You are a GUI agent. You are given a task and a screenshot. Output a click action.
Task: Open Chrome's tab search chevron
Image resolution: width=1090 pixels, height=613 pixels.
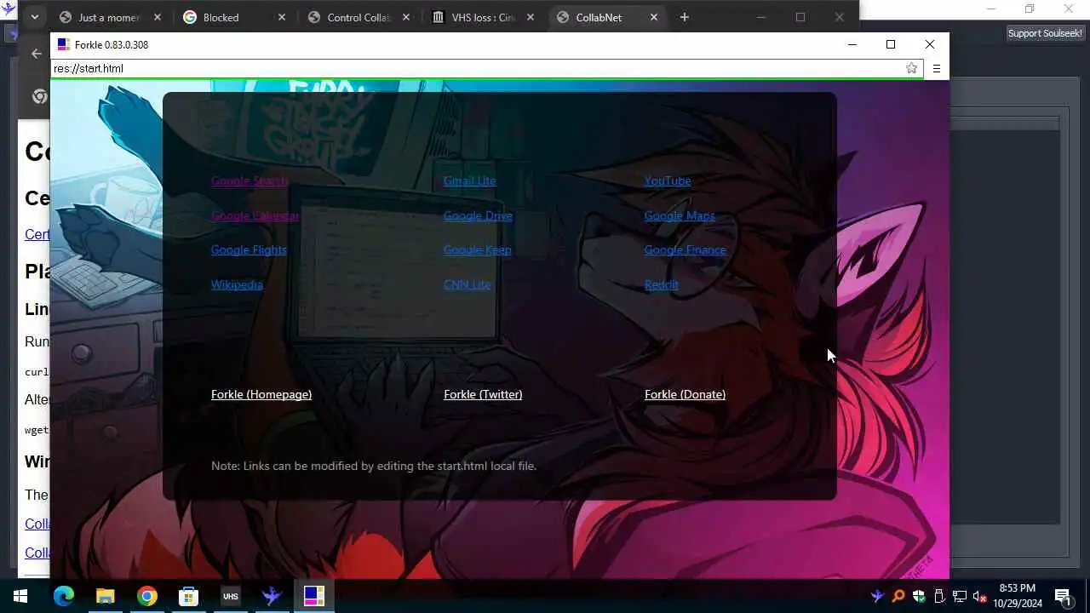point(35,17)
